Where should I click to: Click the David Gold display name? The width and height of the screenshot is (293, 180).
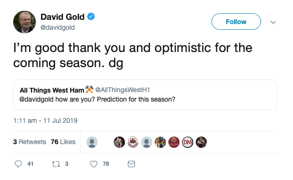63,17
